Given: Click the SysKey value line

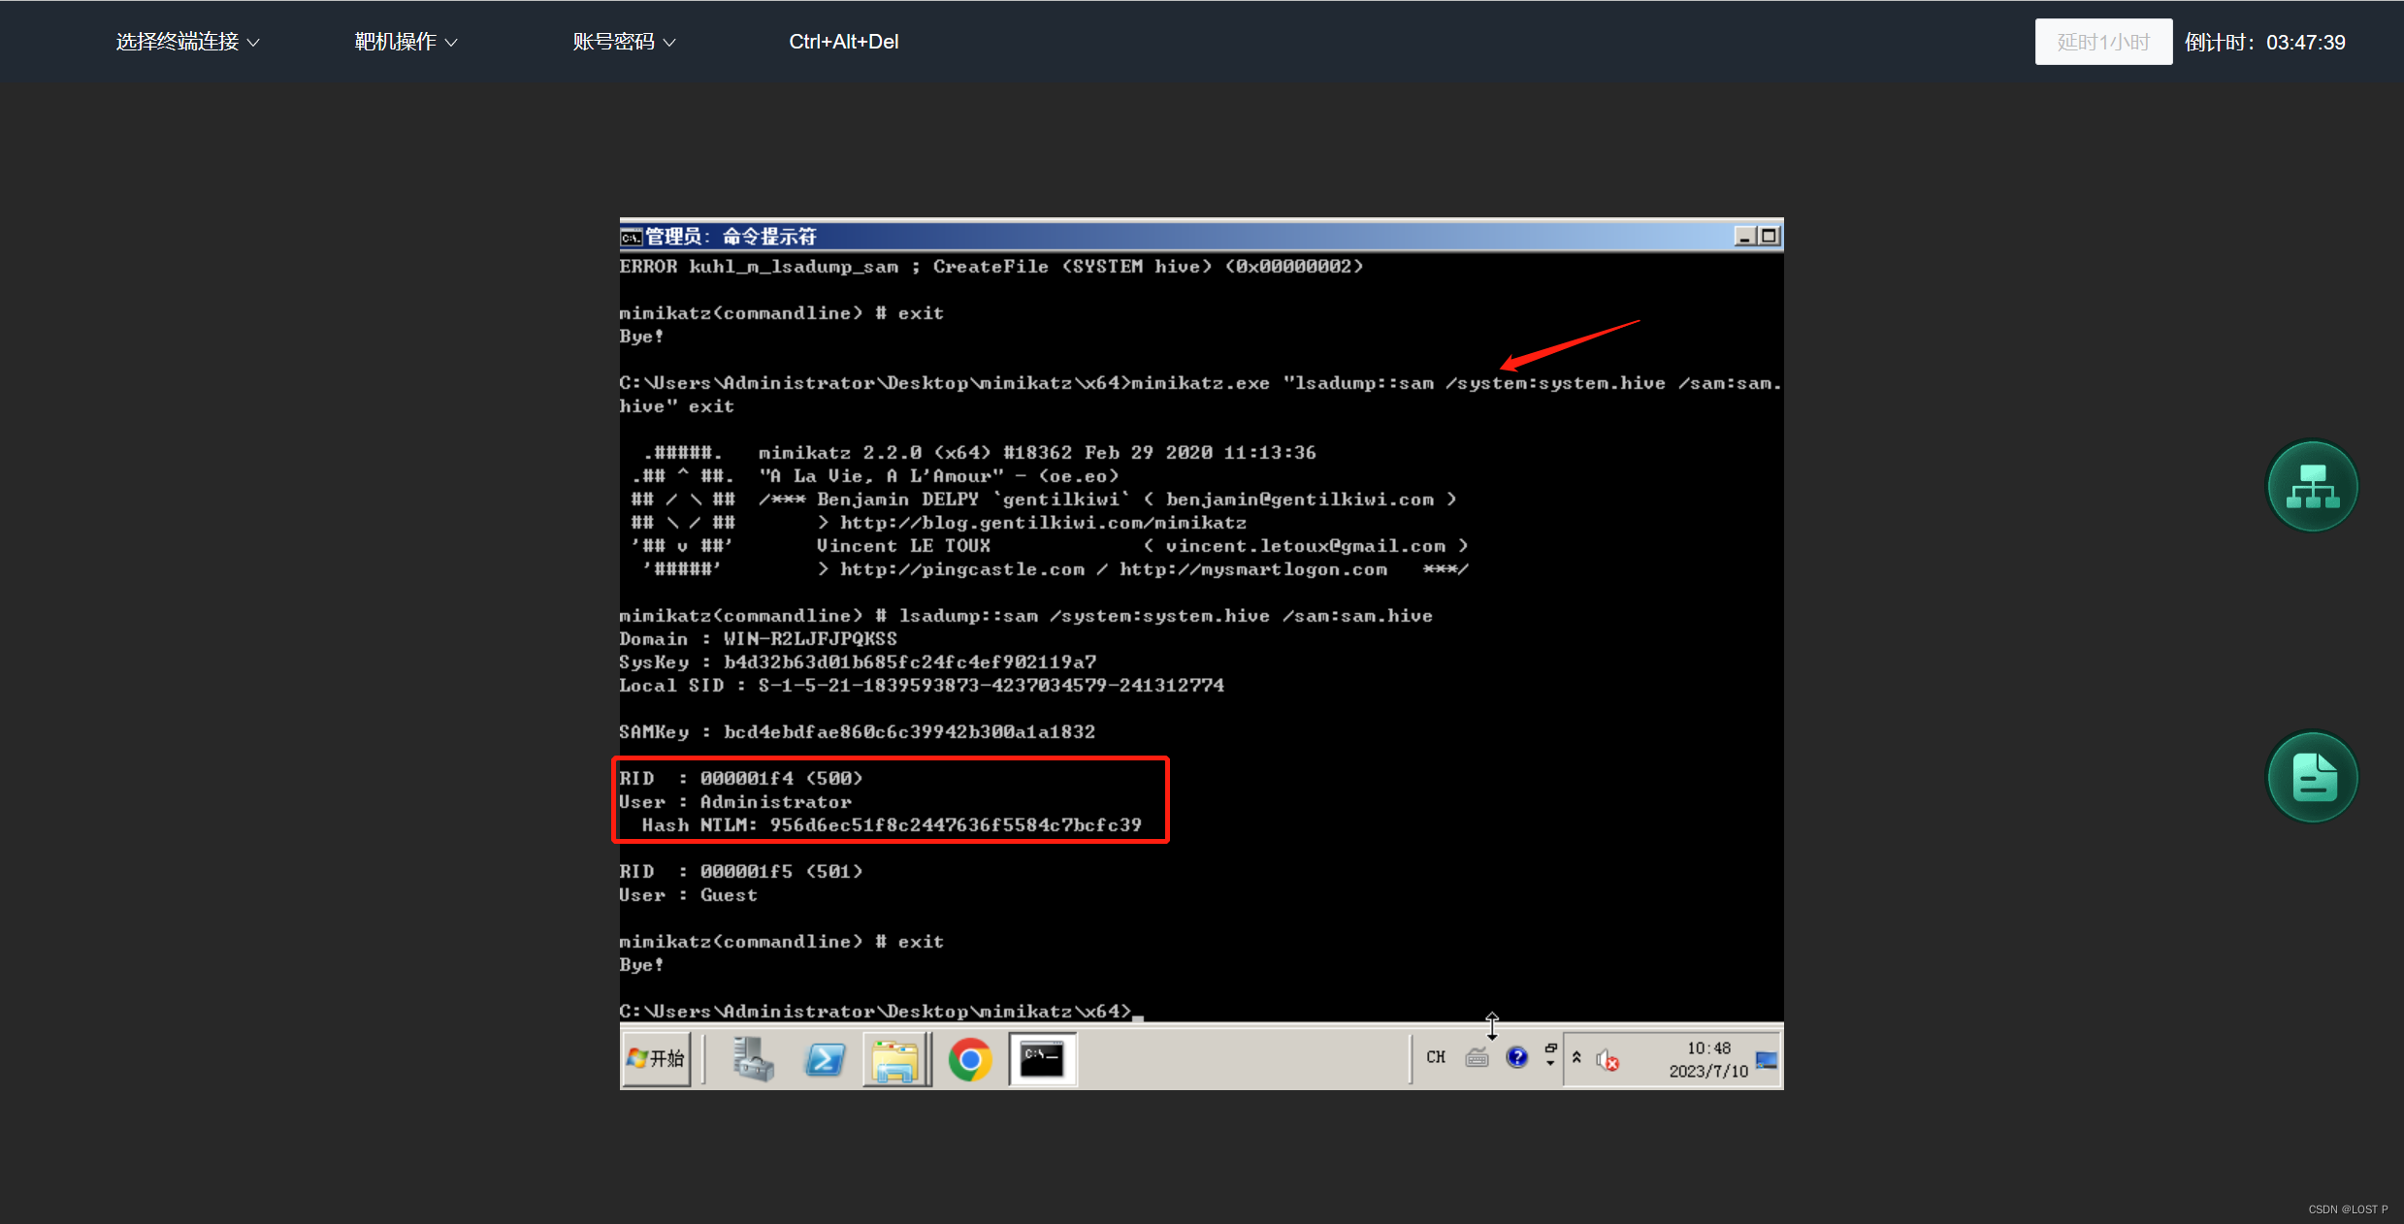Looking at the screenshot, I should (x=859, y=661).
